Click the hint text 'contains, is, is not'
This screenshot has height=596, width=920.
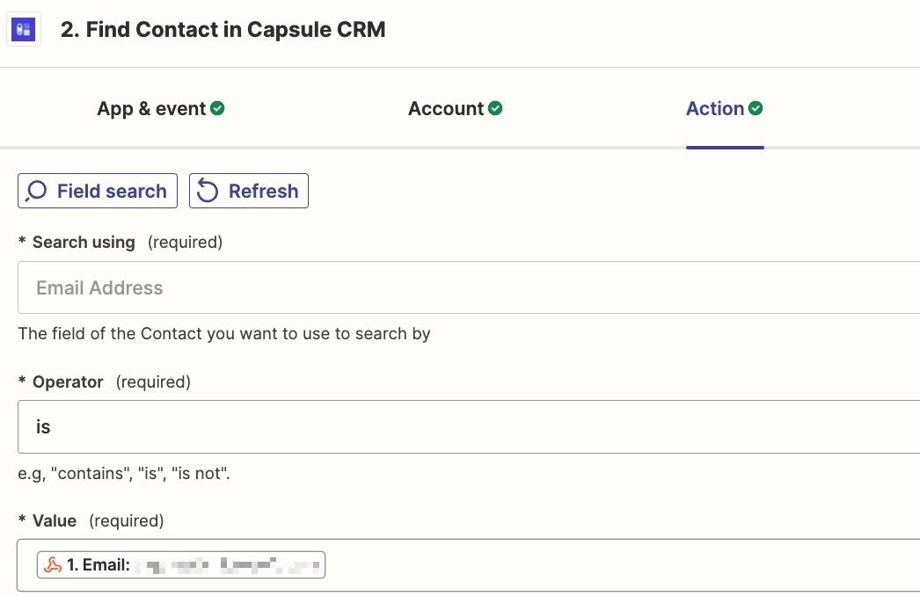click(x=124, y=474)
